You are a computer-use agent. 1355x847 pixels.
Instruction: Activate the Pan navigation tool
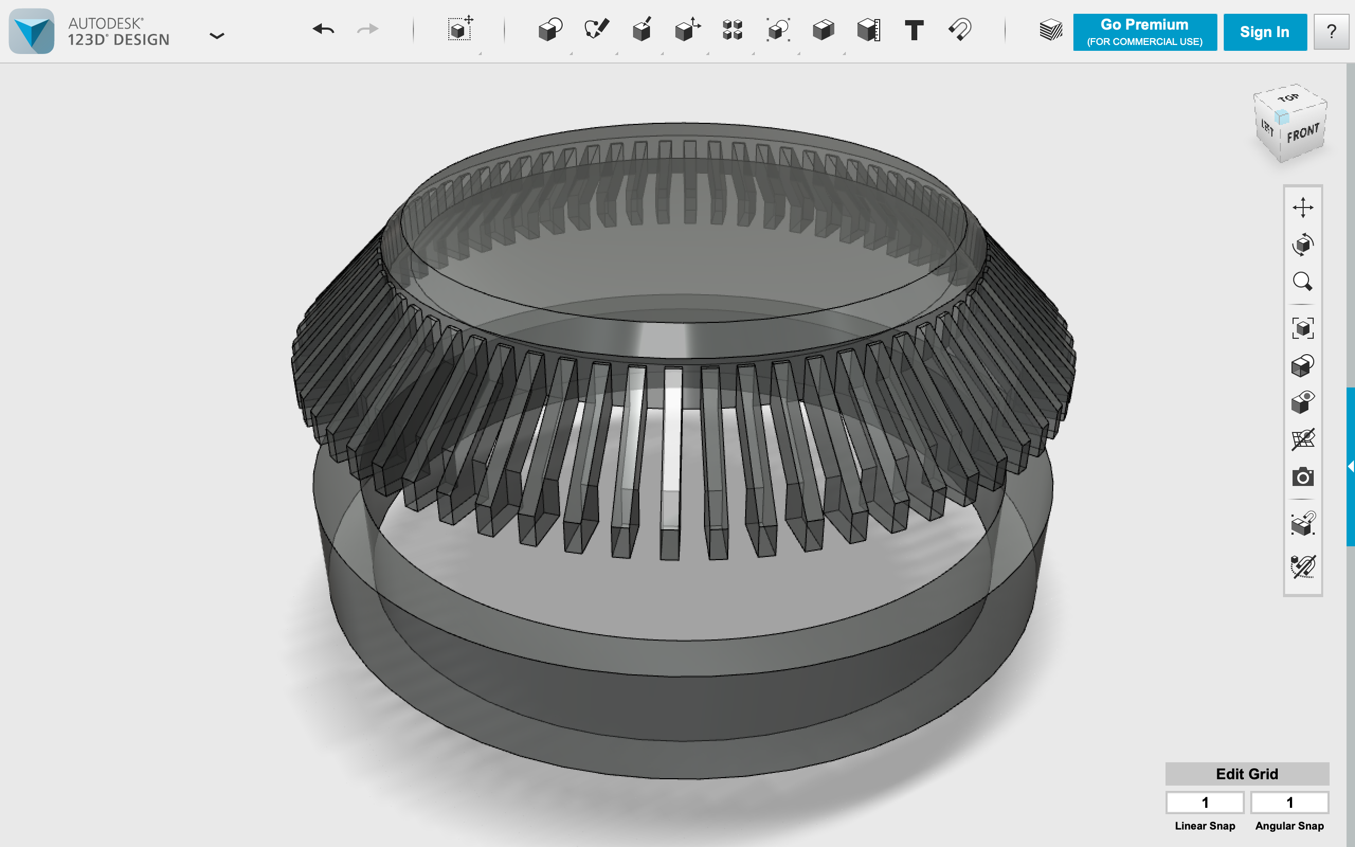1303,208
